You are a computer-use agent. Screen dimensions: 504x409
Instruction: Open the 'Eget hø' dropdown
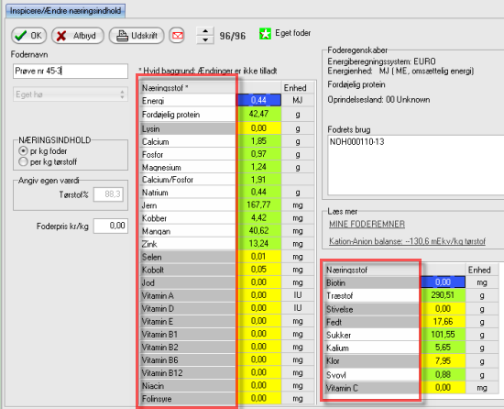pyautogui.click(x=71, y=94)
